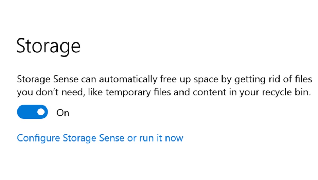Click the Storage Sense description paragraph
This screenshot has height=180, width=318.
coord(164,86)
